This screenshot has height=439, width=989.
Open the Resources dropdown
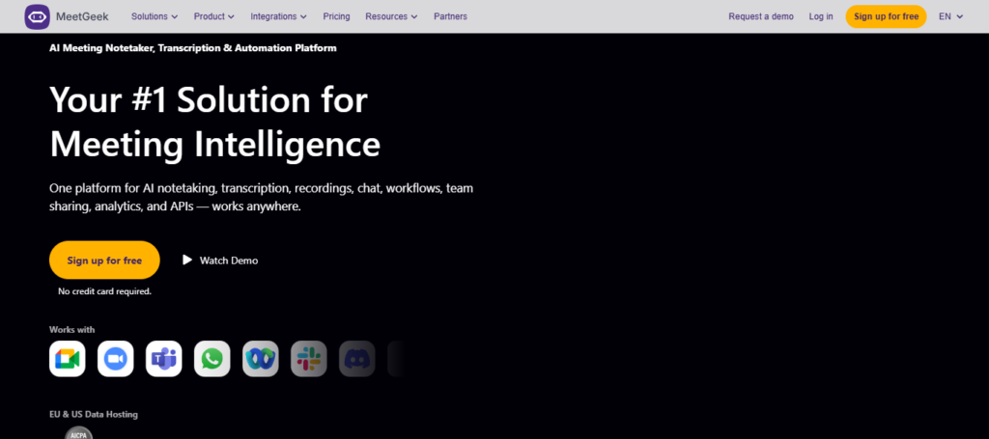point(392,16)
